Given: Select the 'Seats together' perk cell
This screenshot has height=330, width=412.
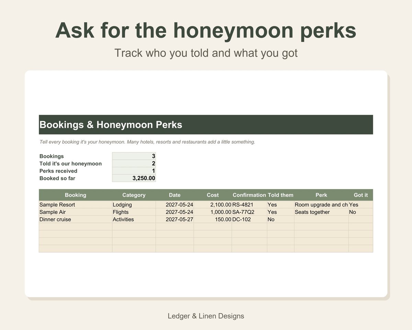Looking at the screenshot, I should tap(321, 212).
